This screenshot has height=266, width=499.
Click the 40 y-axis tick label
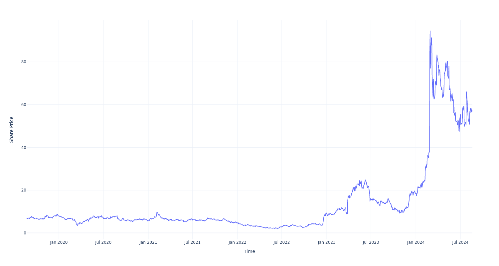pos(24,147)
